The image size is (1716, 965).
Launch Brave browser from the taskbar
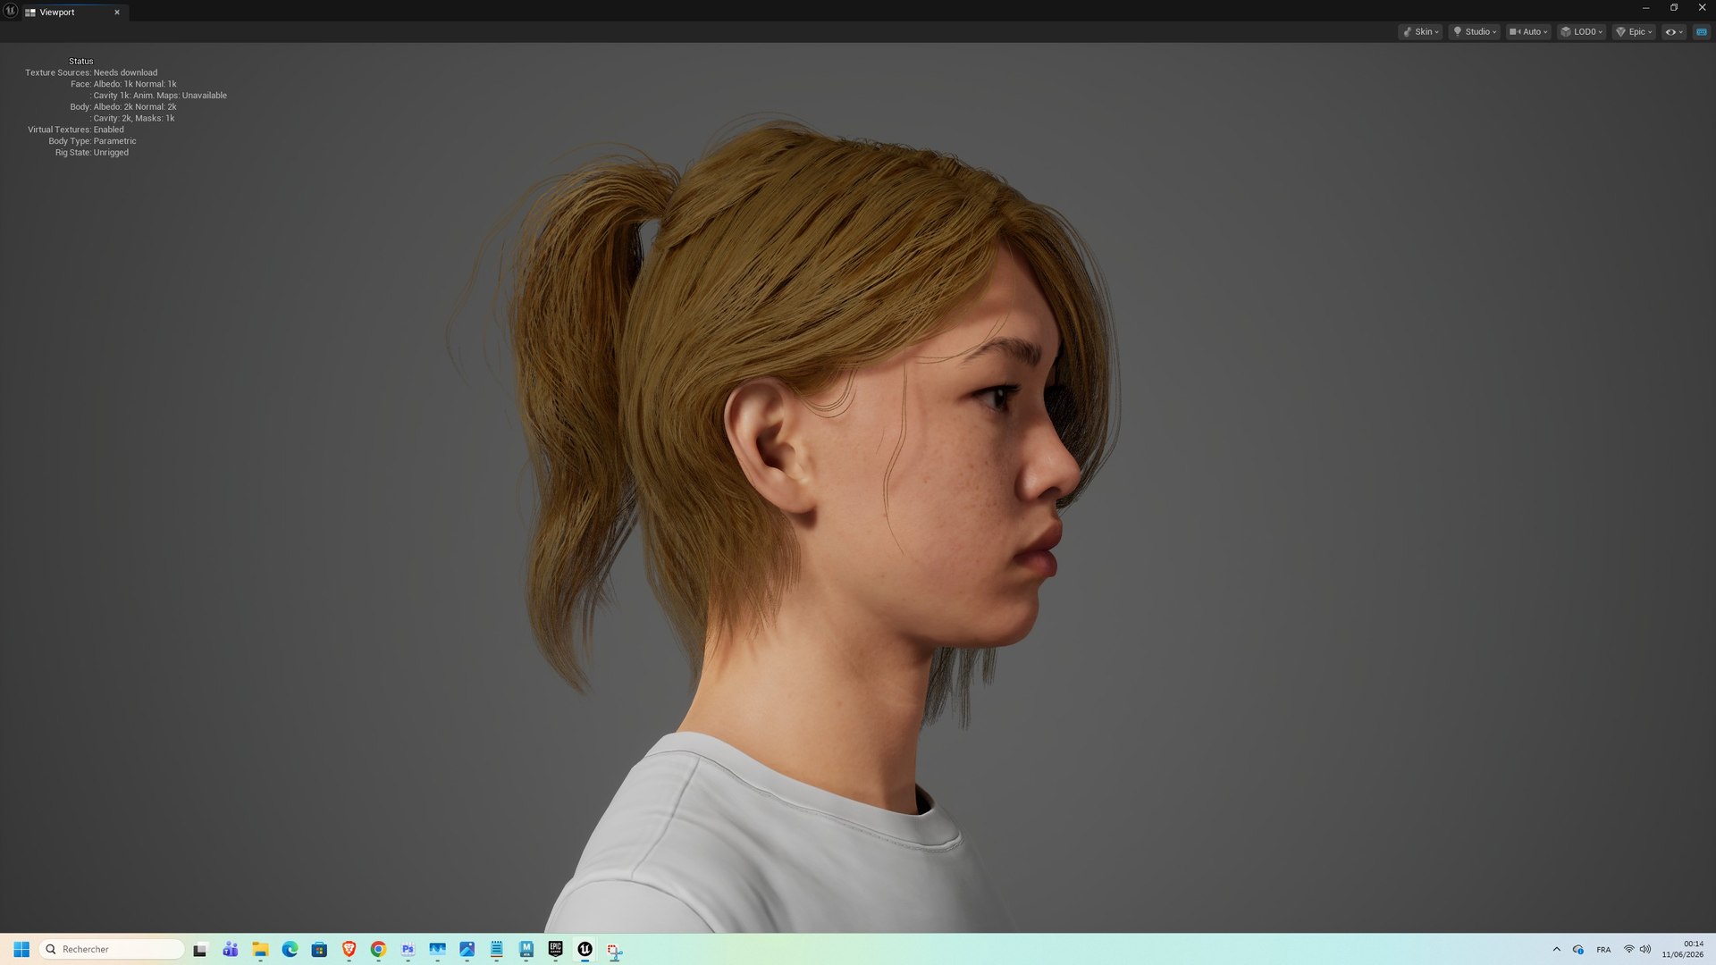click(349, 949)
